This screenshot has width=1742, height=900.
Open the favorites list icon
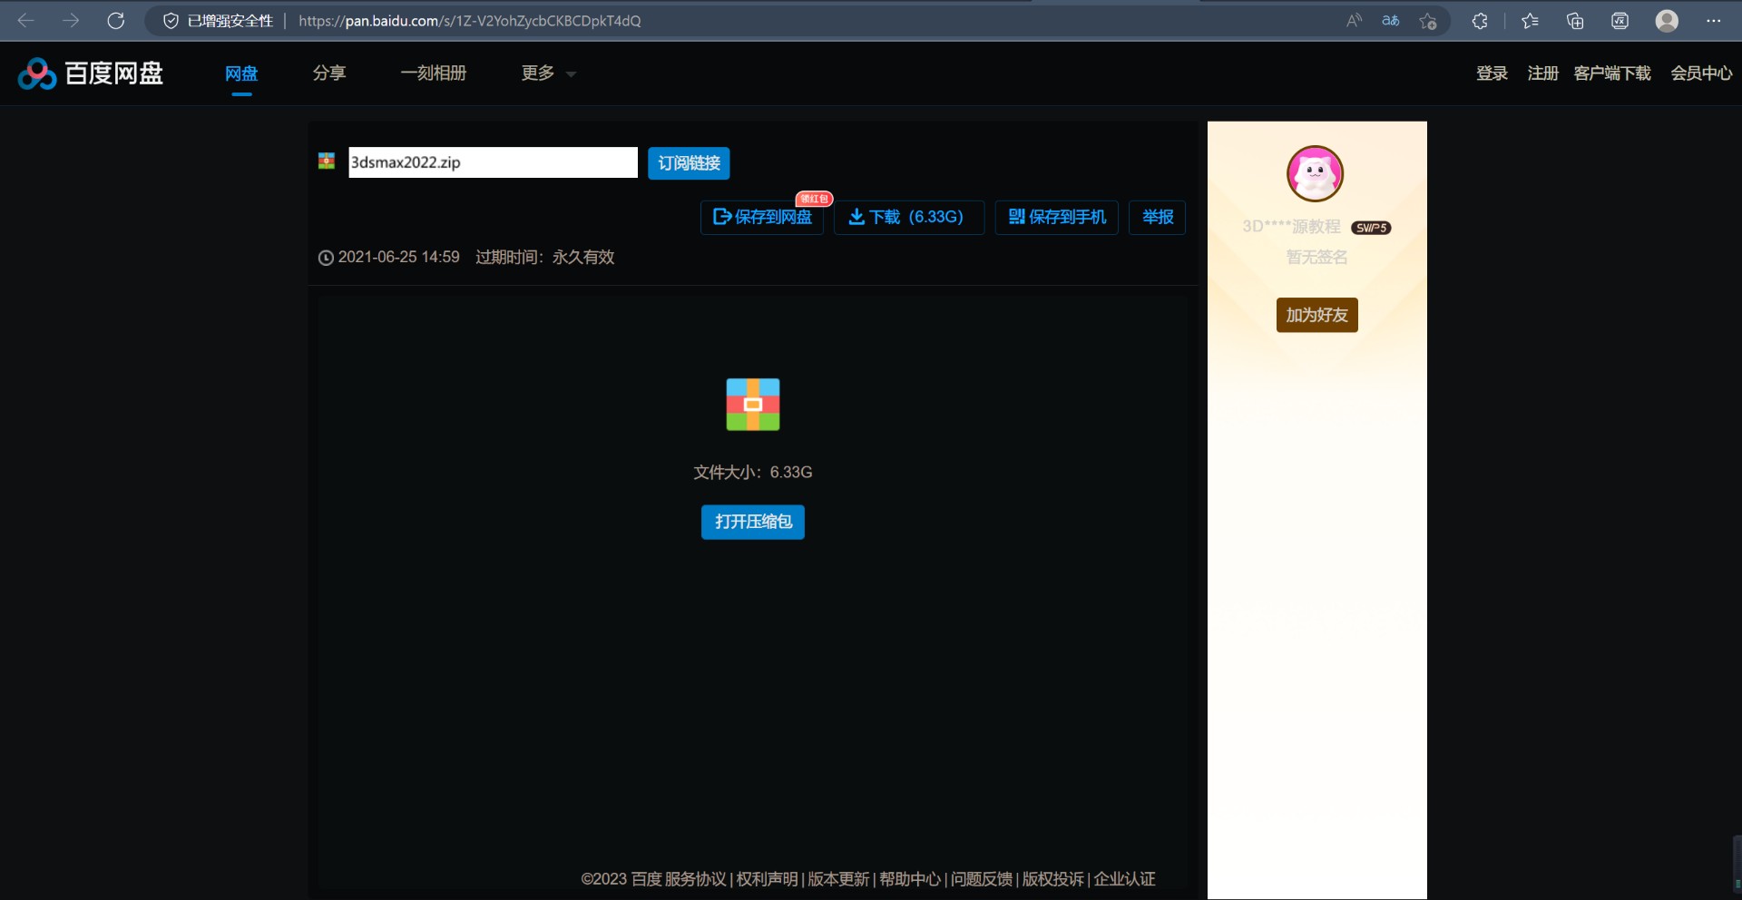[1530, 20]
